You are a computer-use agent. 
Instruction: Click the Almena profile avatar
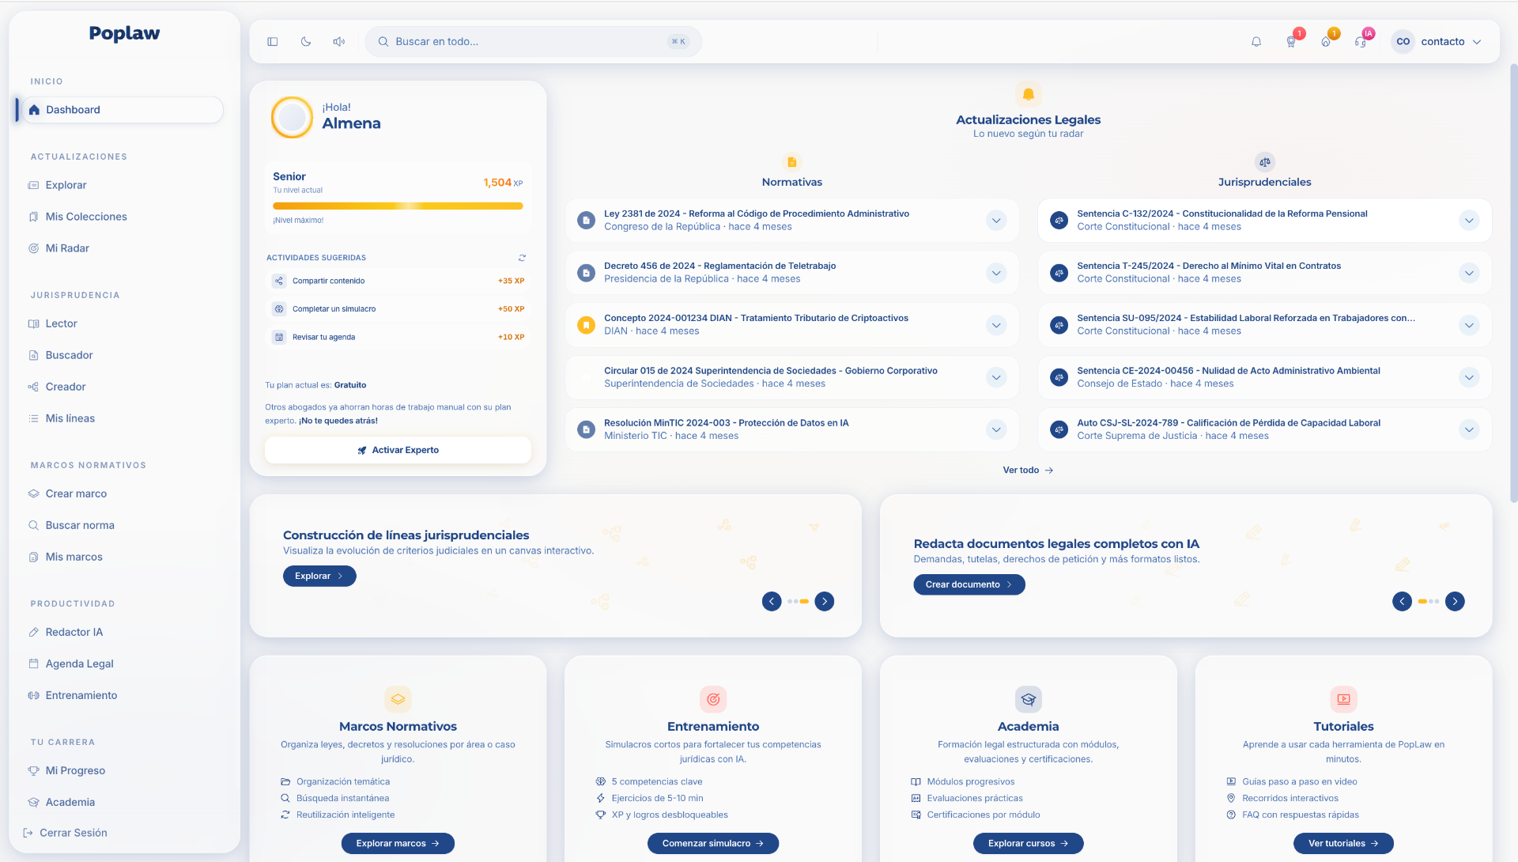click(x=292, y=118)
